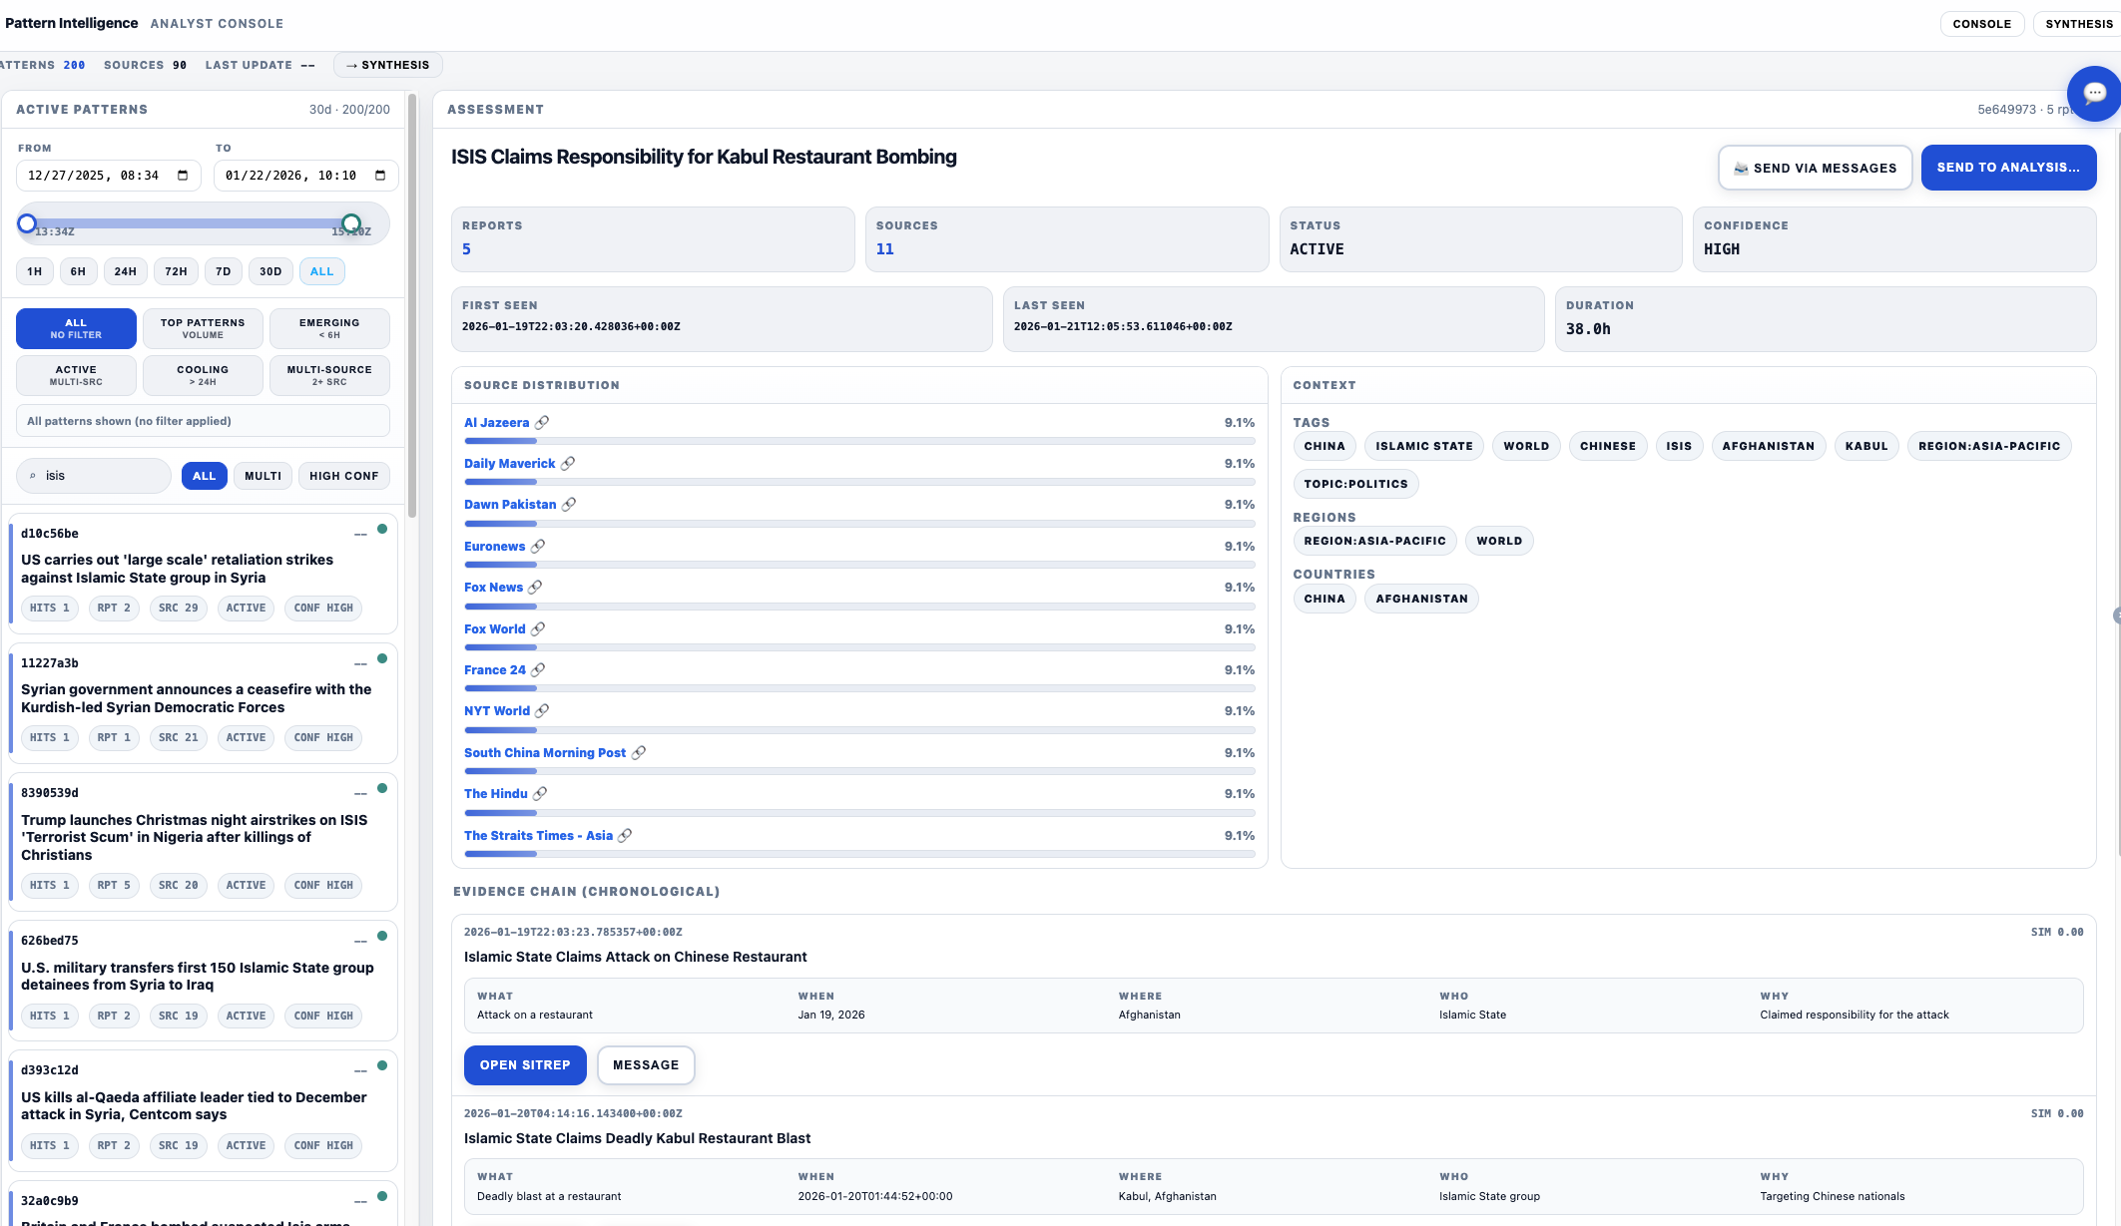Click the link icon beside France 24
This screenshot has width=2121, height=1226.
(538, 670)
